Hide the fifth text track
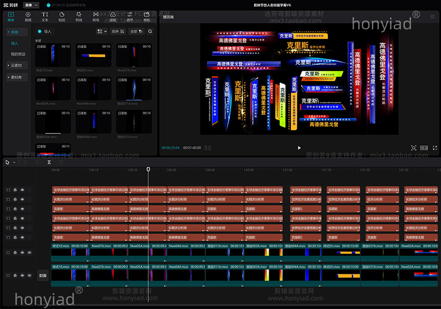441x309 pixels. coord(22,228)
